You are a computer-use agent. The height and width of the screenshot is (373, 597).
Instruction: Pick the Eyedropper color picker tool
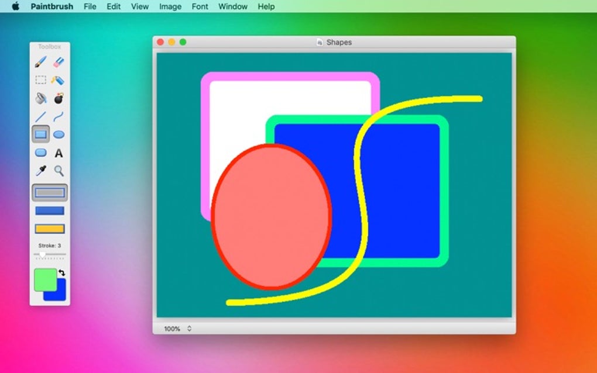40,171
